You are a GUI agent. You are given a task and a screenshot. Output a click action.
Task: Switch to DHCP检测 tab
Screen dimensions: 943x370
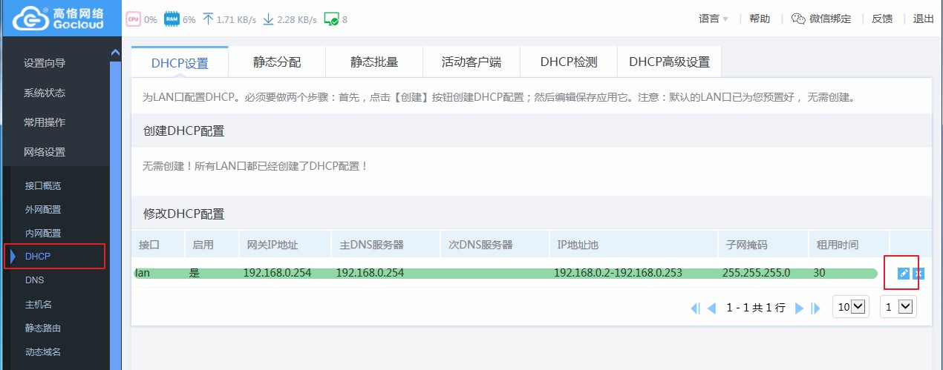coord(569,62)
